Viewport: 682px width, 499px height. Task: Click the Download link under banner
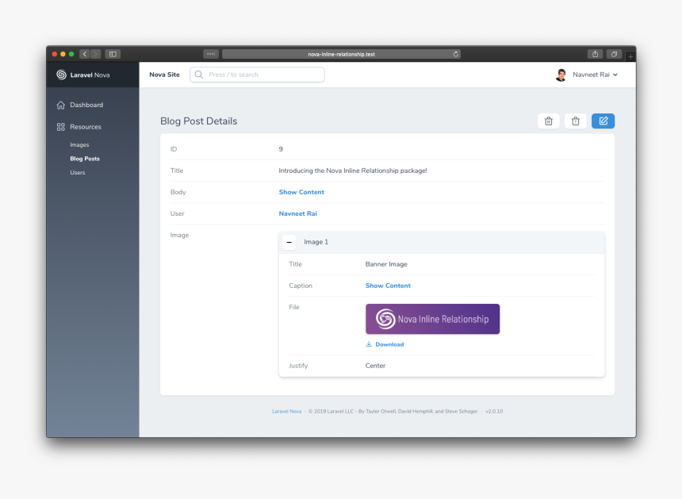click(x=389, y=344)
